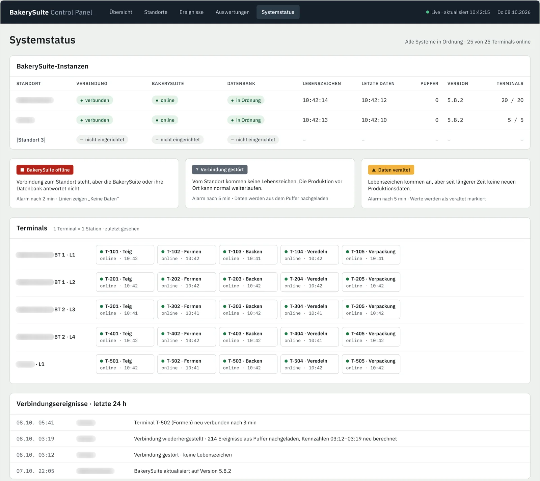Click the Lebenszeichen value 10:42:14
This screenshot has width=540, height=481.
tap(315, 100)
